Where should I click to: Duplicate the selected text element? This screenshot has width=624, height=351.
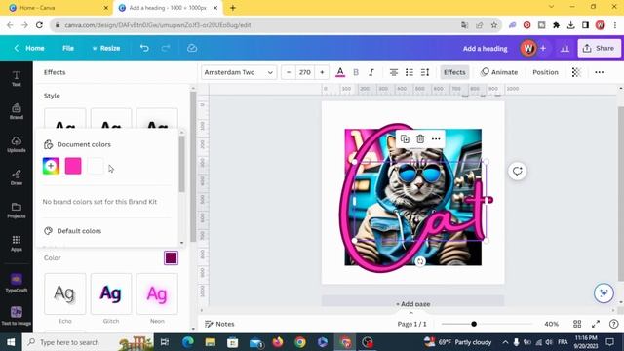point(405,138)
